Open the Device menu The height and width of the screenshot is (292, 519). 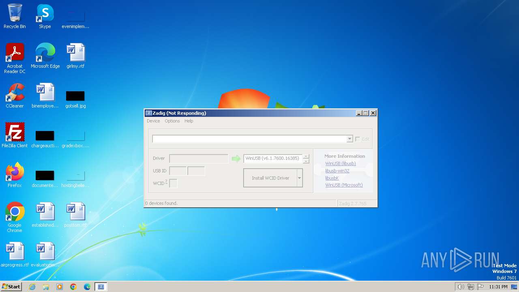[153, 121]
